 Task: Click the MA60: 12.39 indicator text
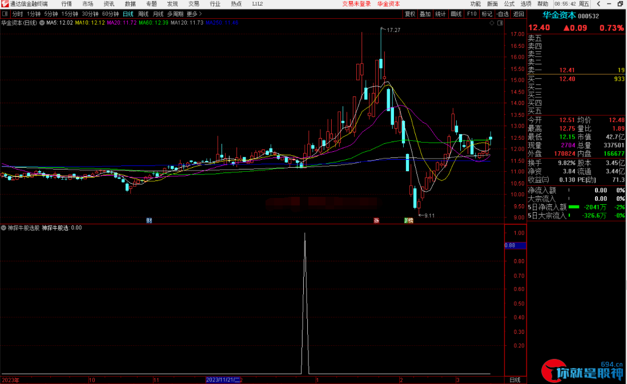[154, 23]
